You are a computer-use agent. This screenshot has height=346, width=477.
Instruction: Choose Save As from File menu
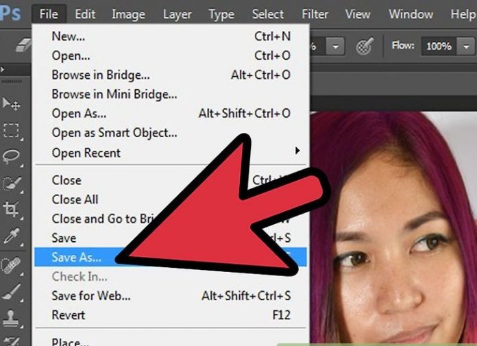click(76, 258)
